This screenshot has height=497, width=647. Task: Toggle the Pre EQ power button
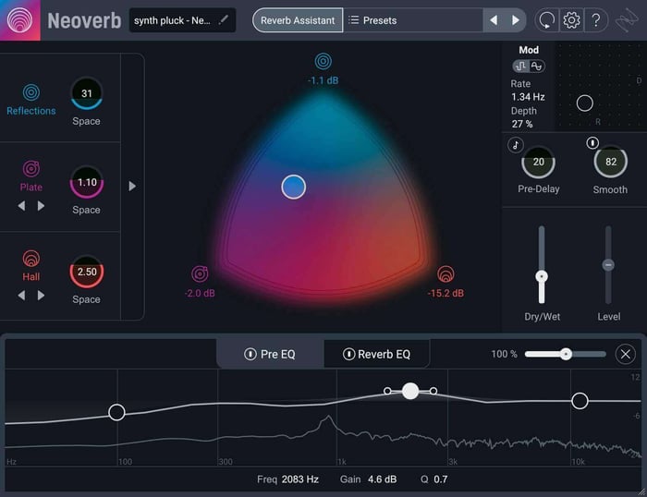click(250, 354)
